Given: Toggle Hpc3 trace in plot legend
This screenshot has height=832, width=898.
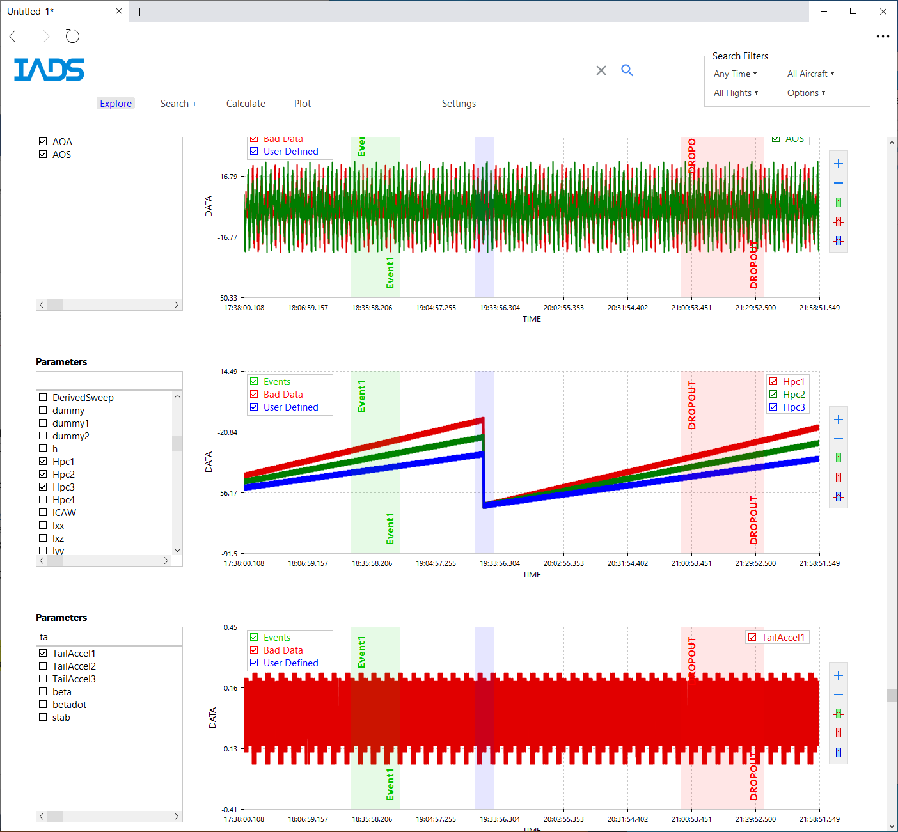Looking at the screenshot, I should pos(773,407).
